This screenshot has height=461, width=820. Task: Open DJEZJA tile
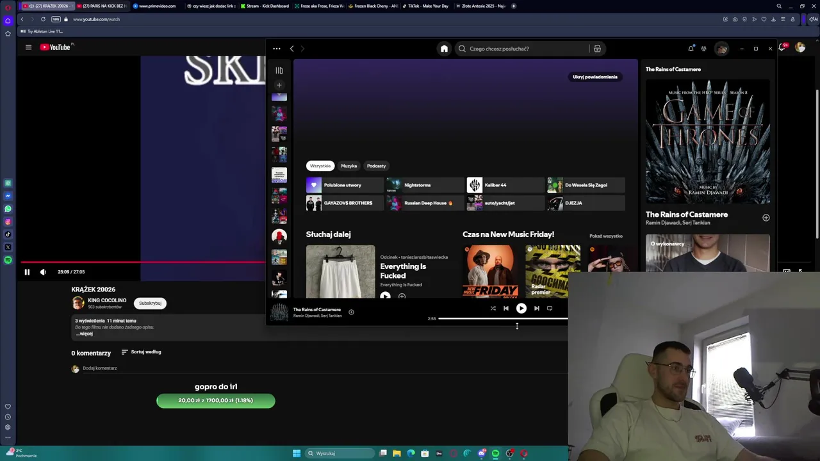tap(586, 203)
